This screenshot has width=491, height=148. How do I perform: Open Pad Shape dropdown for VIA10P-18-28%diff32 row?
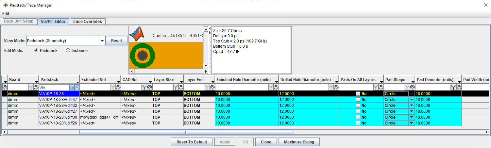pyautogui.click(x=412, y=106)
